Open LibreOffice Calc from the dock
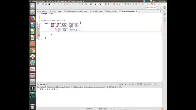196x110 pixels. coord(32,31)
